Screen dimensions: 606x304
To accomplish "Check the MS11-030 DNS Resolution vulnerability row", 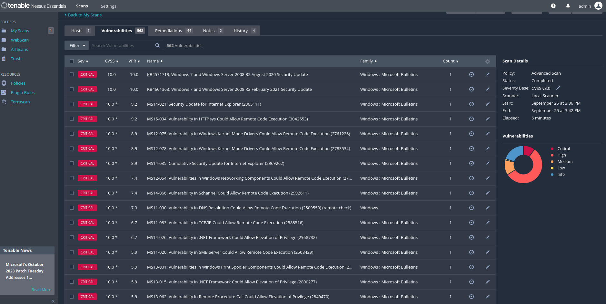I will (72, 208).
